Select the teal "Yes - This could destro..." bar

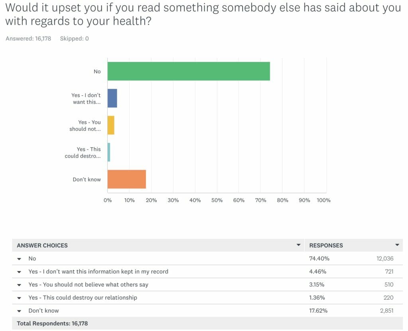[109, 152]
